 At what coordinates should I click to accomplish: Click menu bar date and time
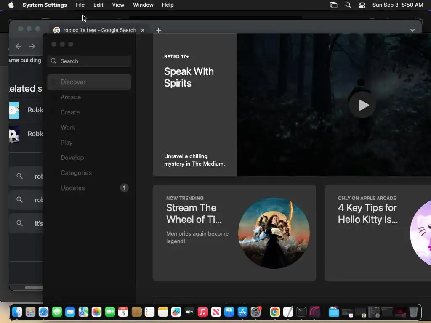click(x=397, y=5)
